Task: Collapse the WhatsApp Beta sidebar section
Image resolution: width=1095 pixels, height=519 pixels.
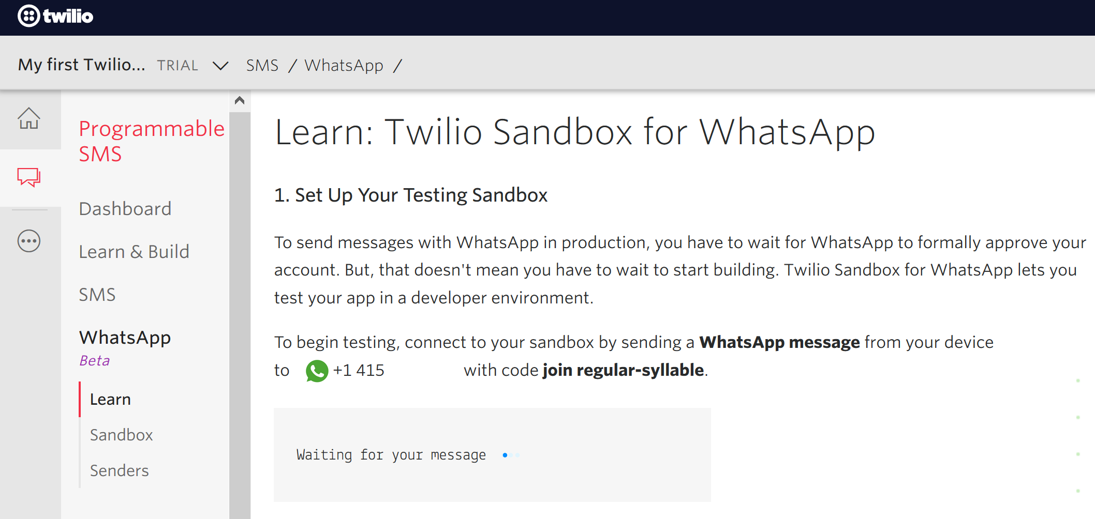Action: click(125, 338)
